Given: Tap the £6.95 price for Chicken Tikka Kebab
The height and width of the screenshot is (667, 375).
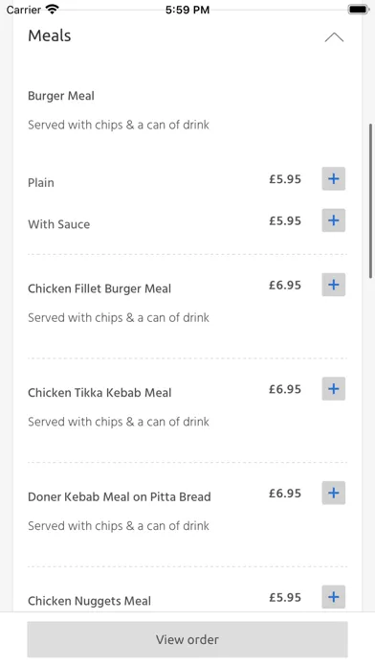Looking at the screenshot, I should [285, 389].
